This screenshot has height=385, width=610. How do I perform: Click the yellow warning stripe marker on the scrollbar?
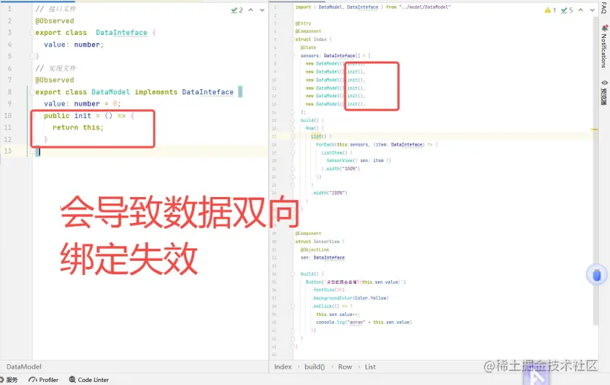tap(594, 129)
